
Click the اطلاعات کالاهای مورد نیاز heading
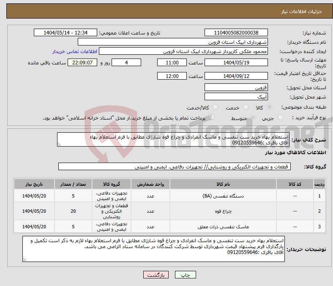click(295, 152)
